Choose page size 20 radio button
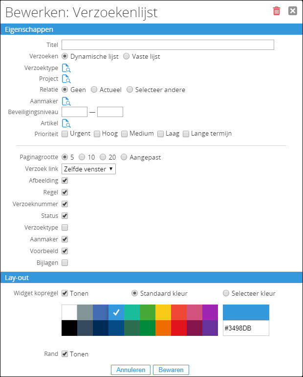The height and width of the screenshot is (377, 303). 103,157
